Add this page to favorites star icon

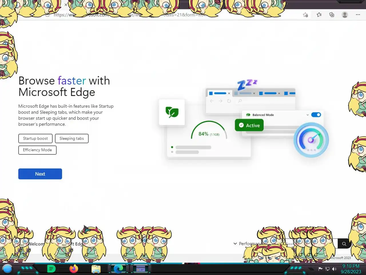pyautogui.click(x=305, y=15)
